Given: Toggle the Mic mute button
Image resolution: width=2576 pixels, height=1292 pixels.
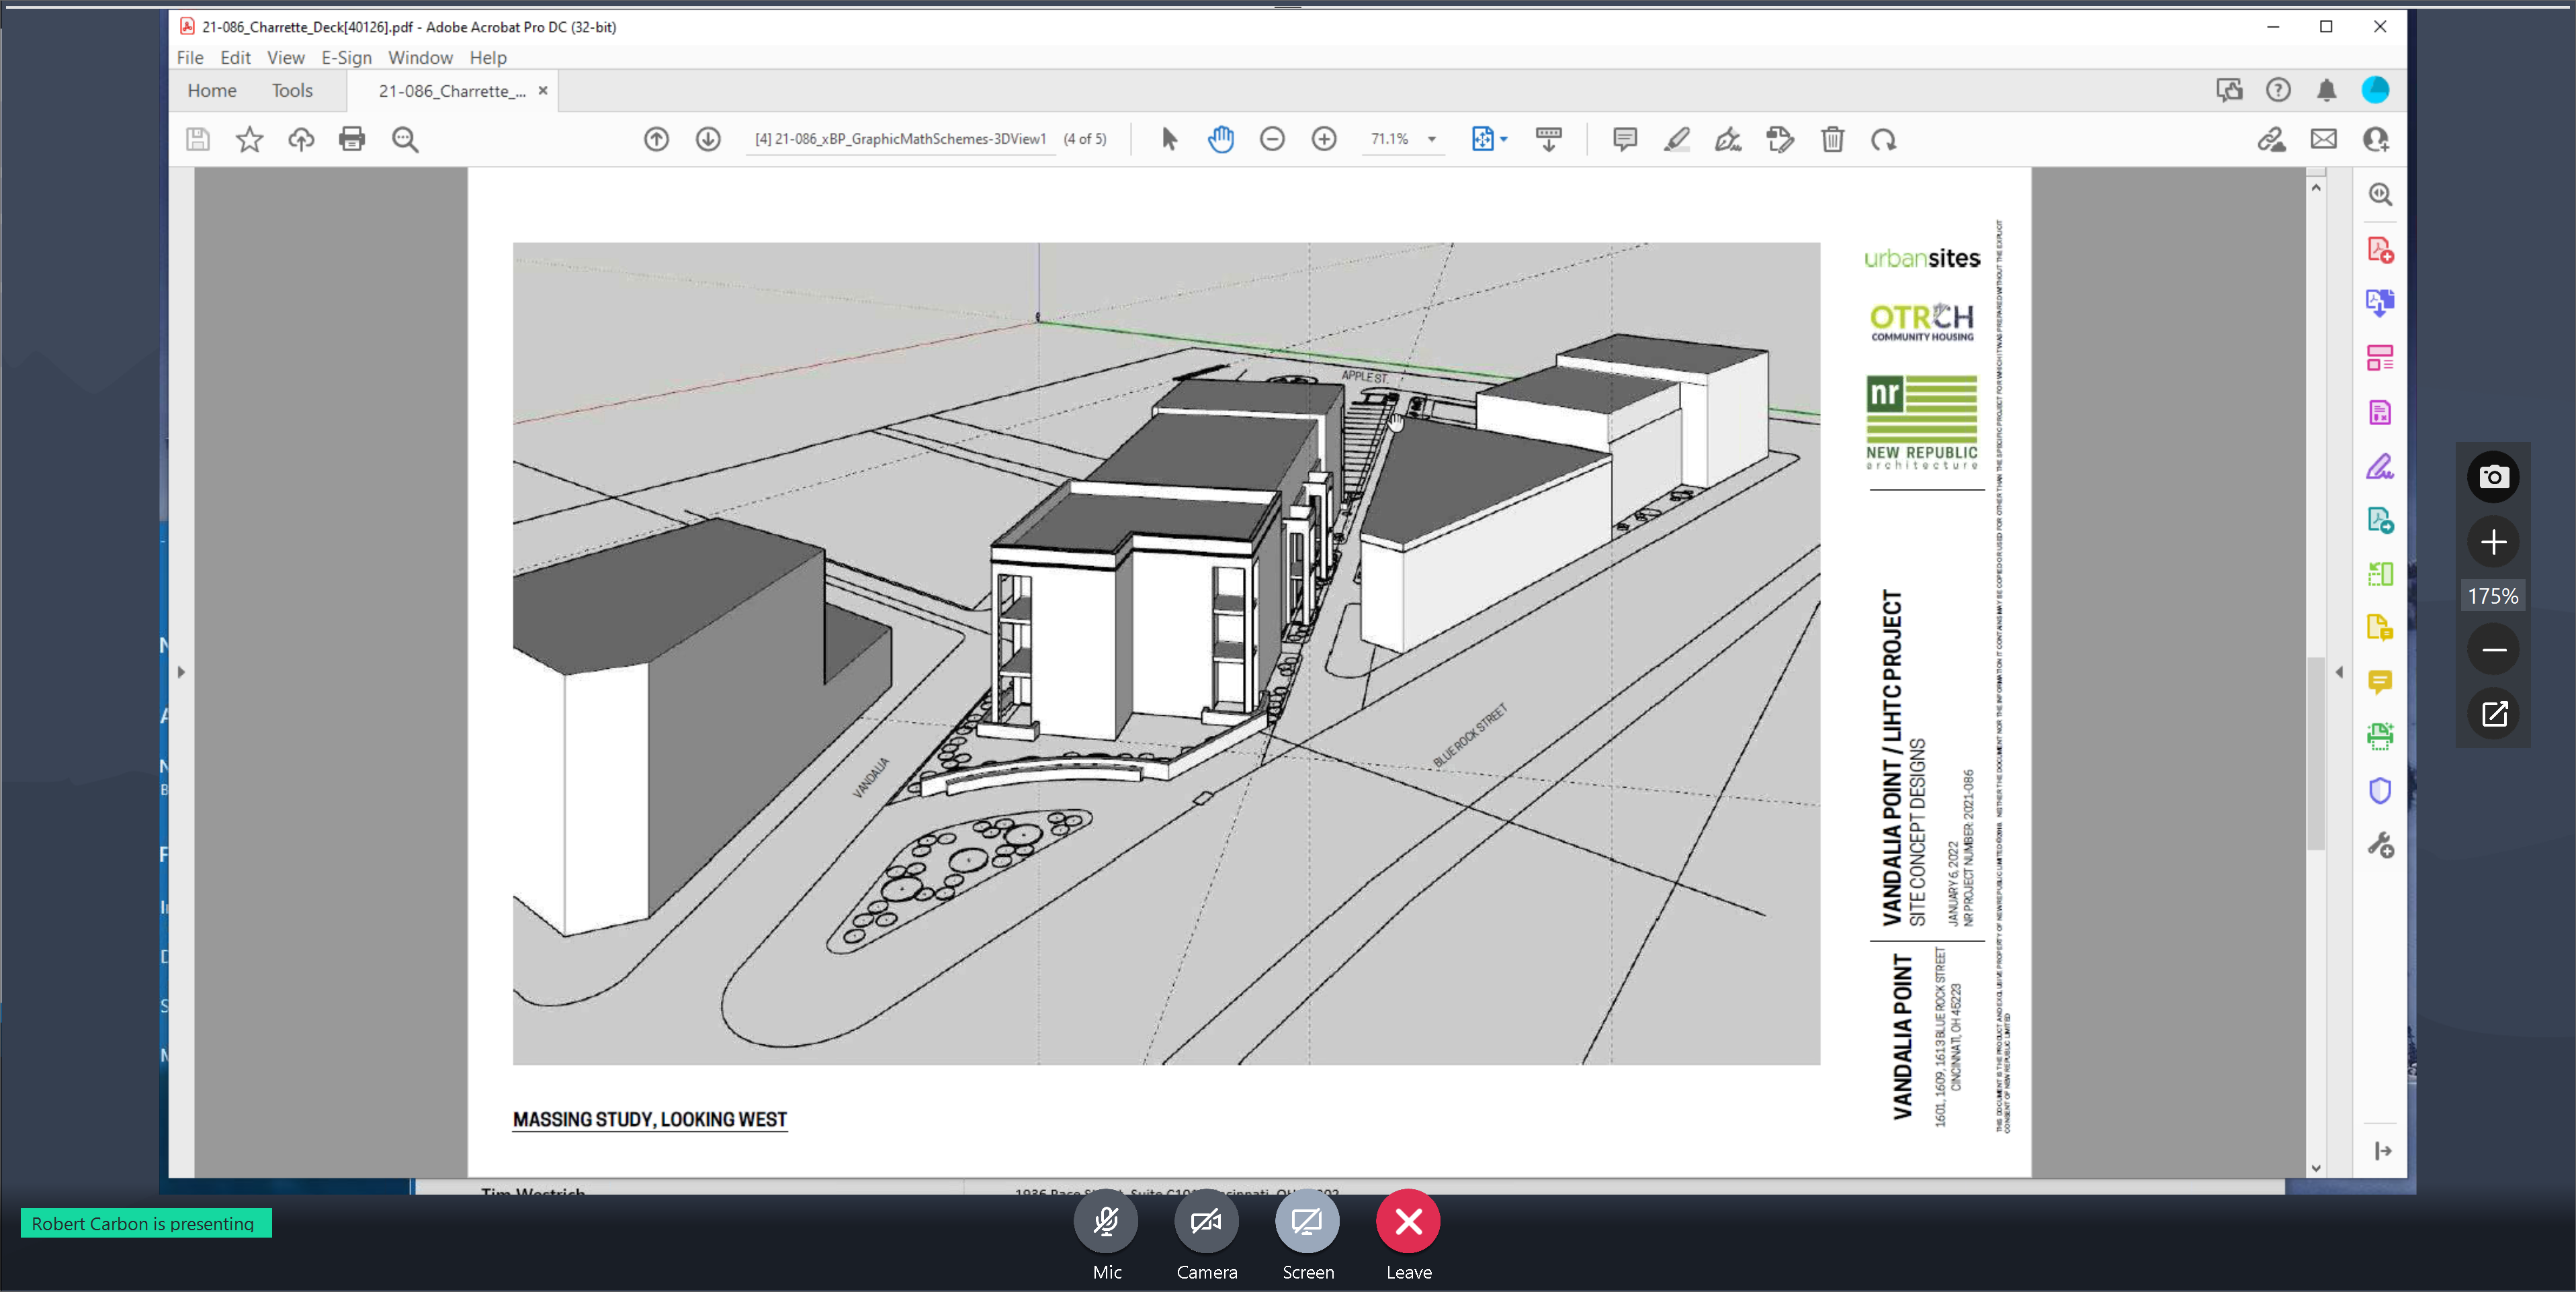Looking at the screenshot, I should (1106, 1220).
